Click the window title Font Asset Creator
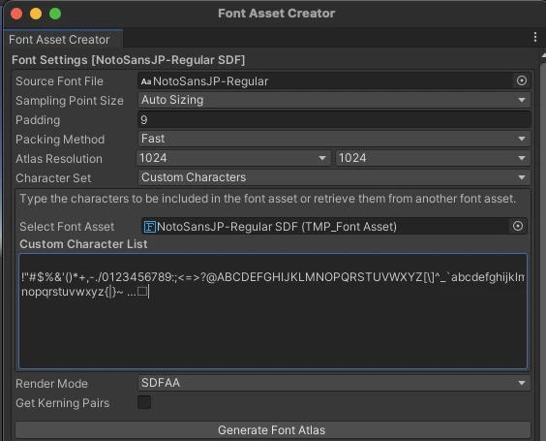This screenshot has width=546, height=441. (277, 14)
